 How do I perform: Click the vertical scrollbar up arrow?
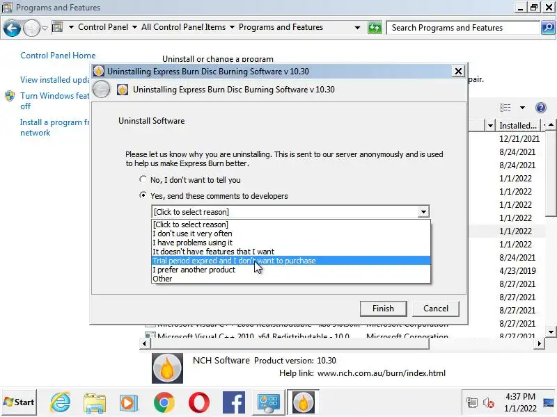[551, 125]
